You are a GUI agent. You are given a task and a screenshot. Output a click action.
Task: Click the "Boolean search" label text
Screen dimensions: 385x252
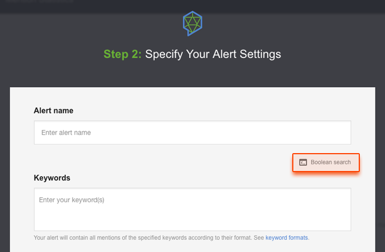click(x=331, y=163)
